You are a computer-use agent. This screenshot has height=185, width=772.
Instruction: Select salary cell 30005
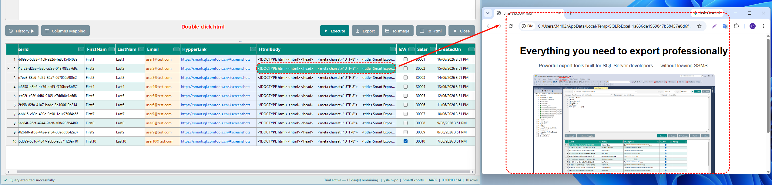coord(425,96)
